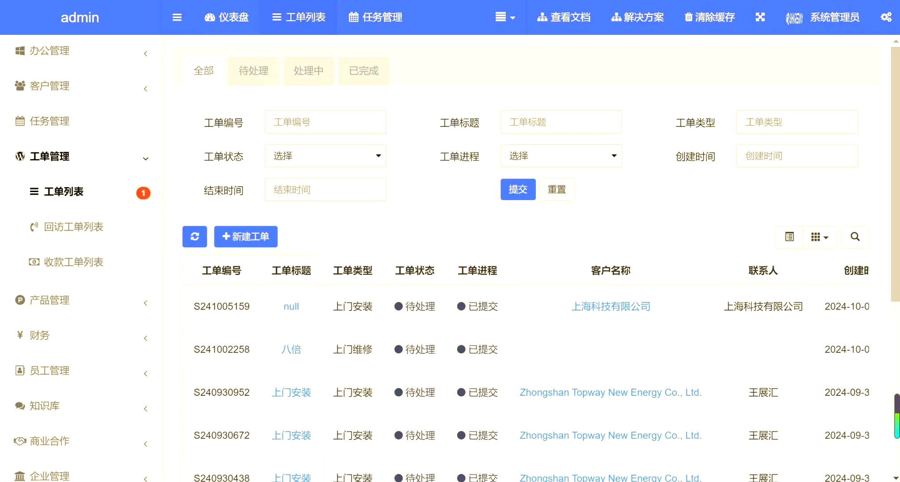Open system settings via the gear icon
This screenshot has width=900, height=482.
(886, 17)
